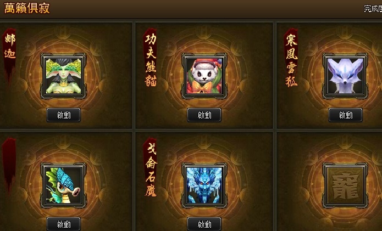Select the Kung Fu Panda pet portrait

pyautogui.click(x=204, y=76)
